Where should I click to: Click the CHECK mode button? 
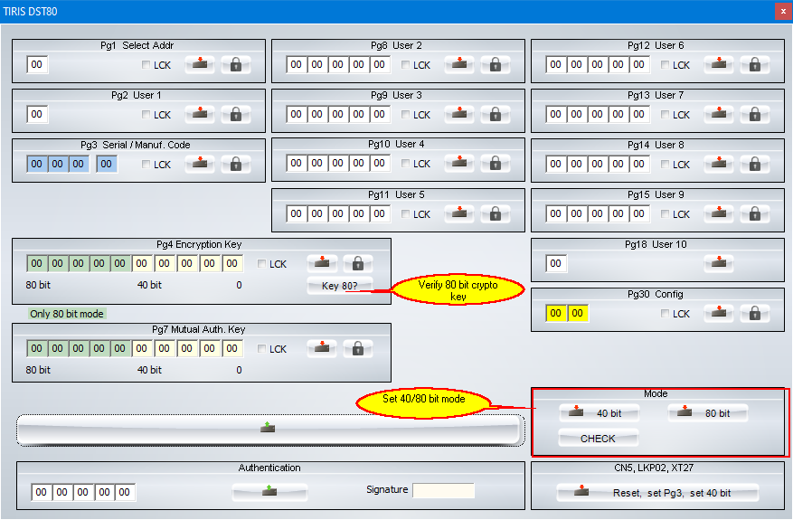599,438
